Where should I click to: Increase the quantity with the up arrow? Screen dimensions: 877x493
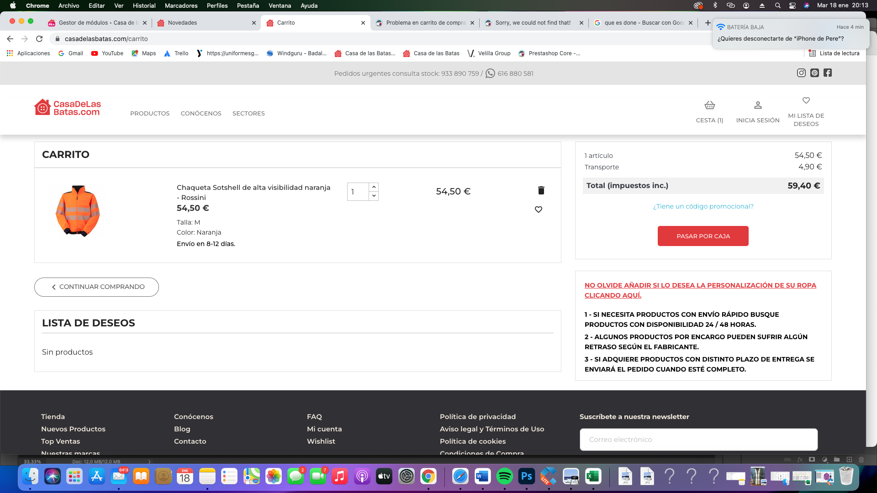374,187
